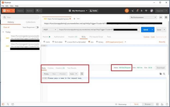Select the x-www-form-urlencoded radio

pyautogui.click(x=66, y=42)
